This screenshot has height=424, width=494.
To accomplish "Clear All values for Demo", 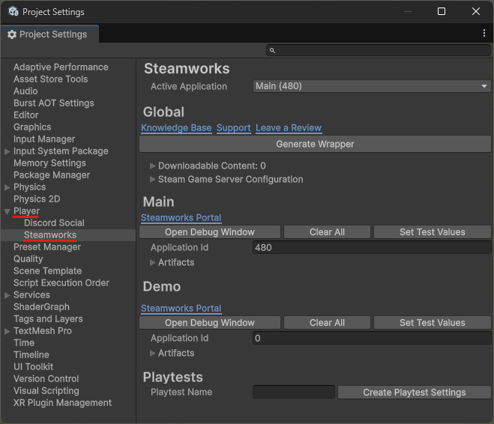I will click(327, 323).
